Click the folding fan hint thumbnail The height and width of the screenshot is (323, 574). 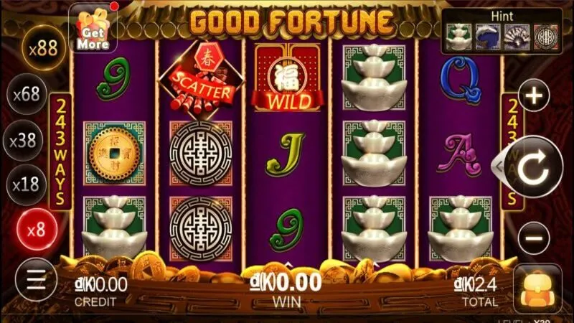(x=517, y=37)
